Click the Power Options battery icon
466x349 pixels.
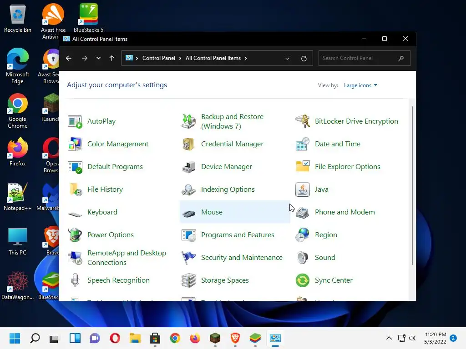click(75, 235)
